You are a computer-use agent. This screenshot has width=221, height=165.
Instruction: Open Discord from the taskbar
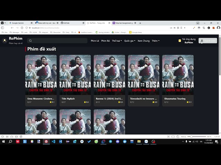point(117,142)
